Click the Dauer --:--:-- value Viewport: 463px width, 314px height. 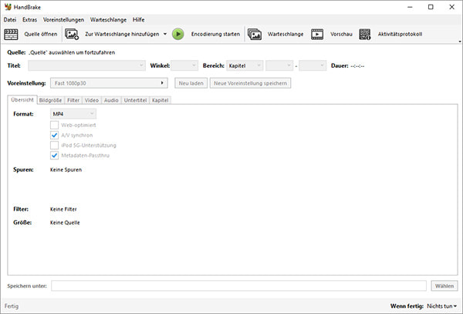357,66
